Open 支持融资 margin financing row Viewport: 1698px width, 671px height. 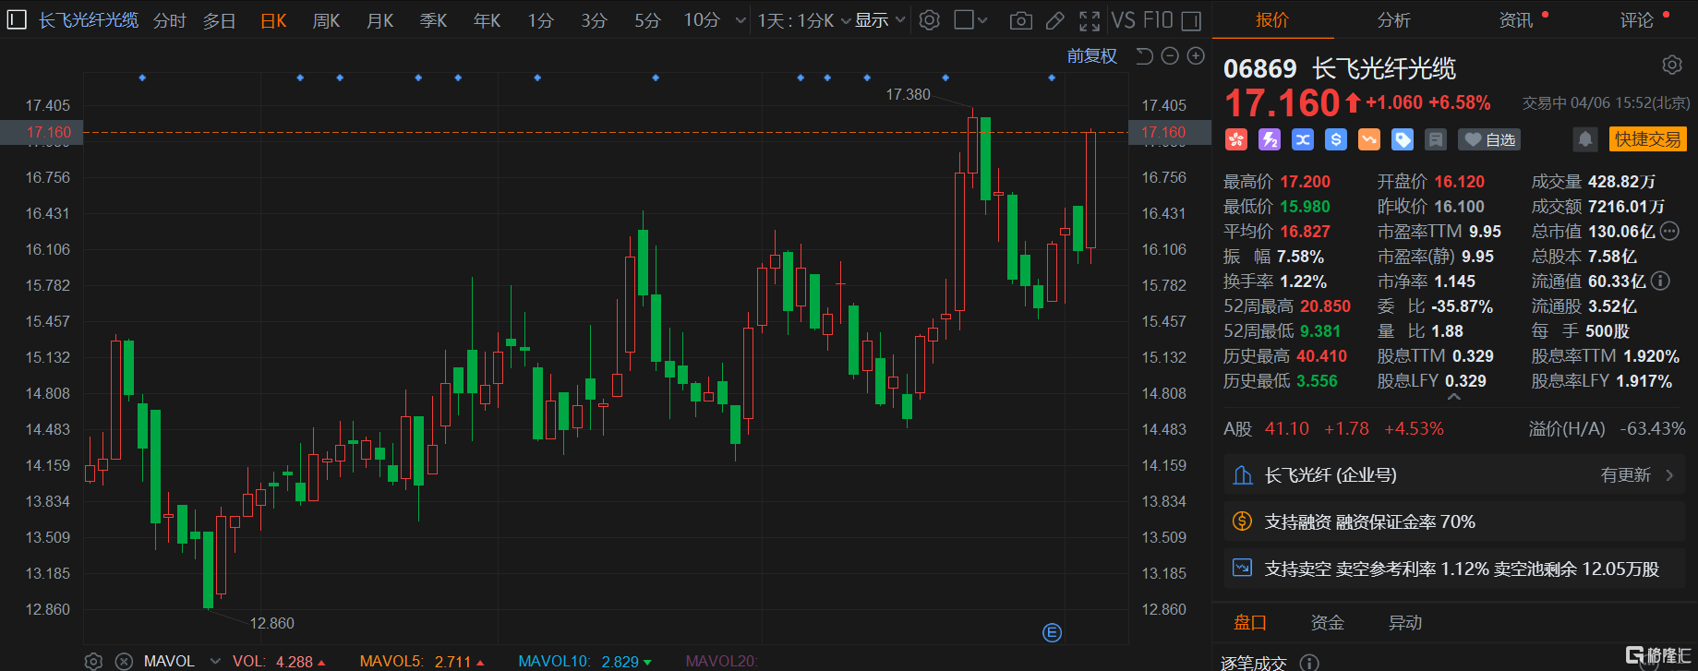pos(1454,521)
